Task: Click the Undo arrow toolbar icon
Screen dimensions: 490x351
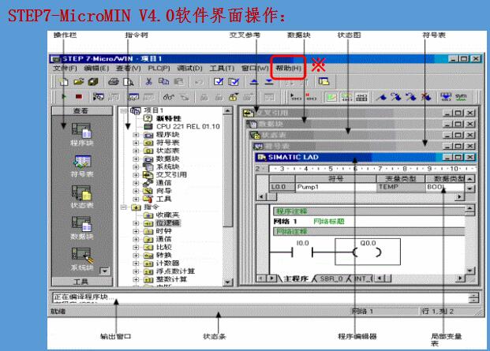Action: [199, 82]
